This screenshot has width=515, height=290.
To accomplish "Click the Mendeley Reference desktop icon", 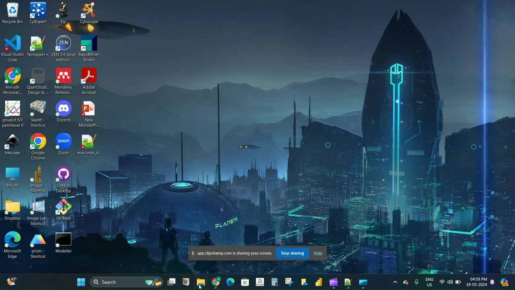I will click(64, 81).
